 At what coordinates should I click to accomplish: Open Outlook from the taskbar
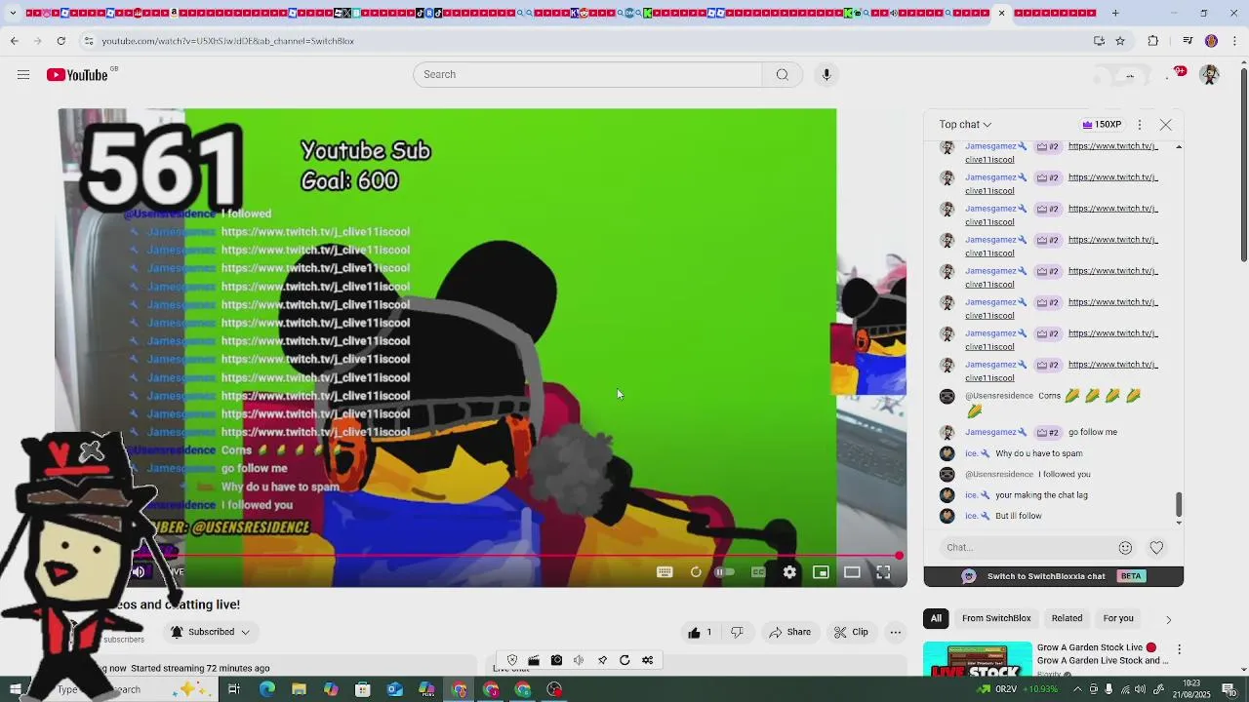[x=394, y=689]
